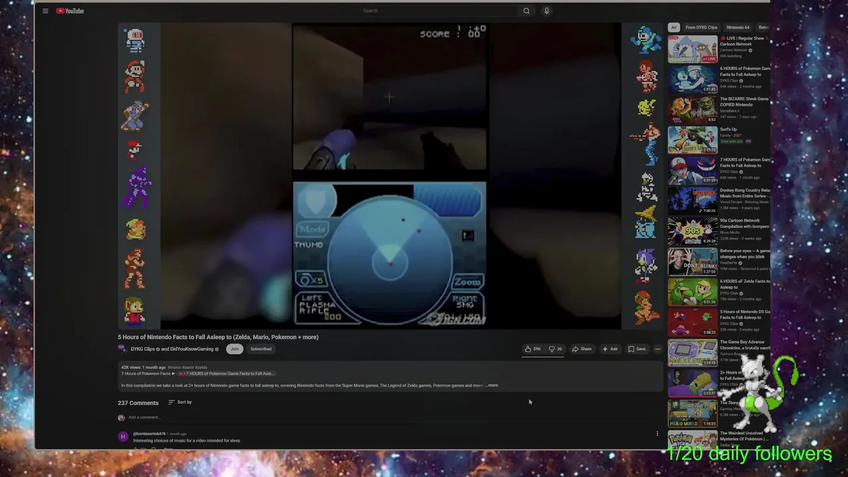Viewport: 848px width, 477px height.
Task: Open 7 HOURS of Pokemon Game Facts thumbnail
Action: (692, 171)
